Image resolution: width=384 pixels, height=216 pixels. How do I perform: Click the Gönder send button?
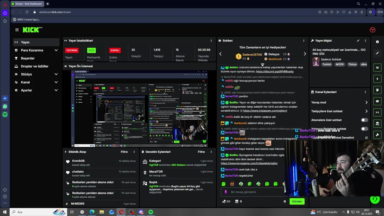click(297, 201)
